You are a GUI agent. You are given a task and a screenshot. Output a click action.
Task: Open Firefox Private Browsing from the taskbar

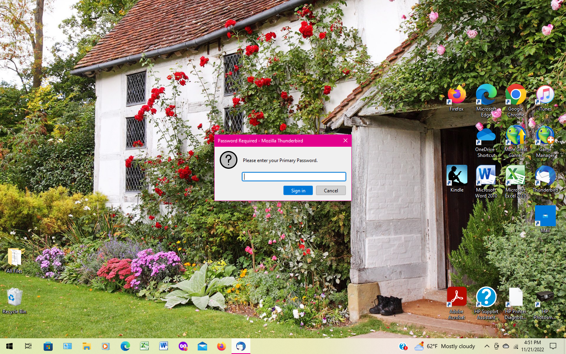point(183,346)
